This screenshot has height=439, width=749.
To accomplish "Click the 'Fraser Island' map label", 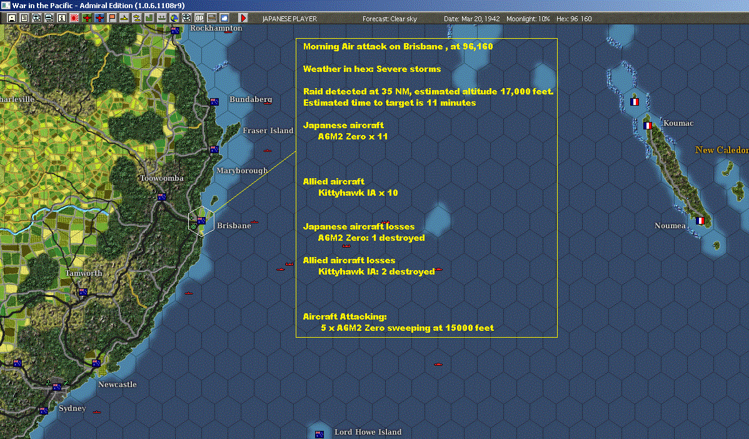I will [x=268, y=131].
